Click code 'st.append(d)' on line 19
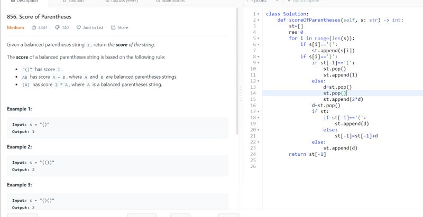Image resolution: width=423 pixels, height=217 pixels. 352,124
